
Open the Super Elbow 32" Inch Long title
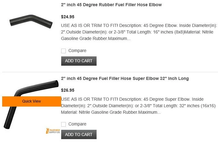(x=125, y=79)
